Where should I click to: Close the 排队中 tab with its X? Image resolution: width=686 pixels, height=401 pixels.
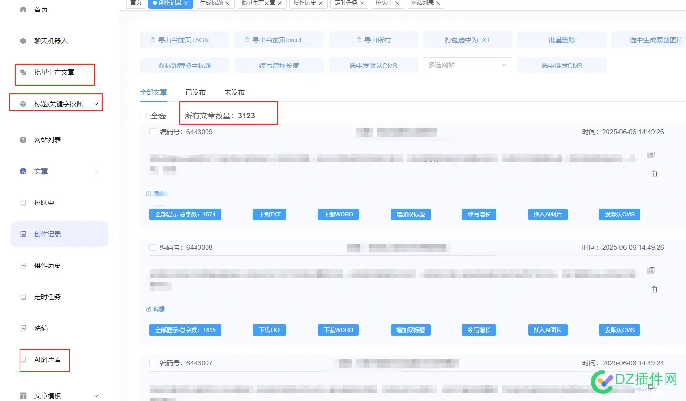tap(397, 3)
